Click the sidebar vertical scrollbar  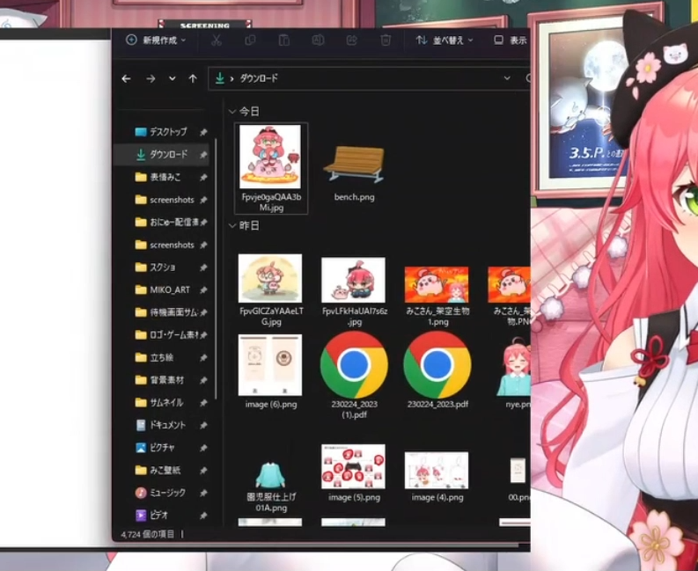pyautogui.click(x=216, y=268)
